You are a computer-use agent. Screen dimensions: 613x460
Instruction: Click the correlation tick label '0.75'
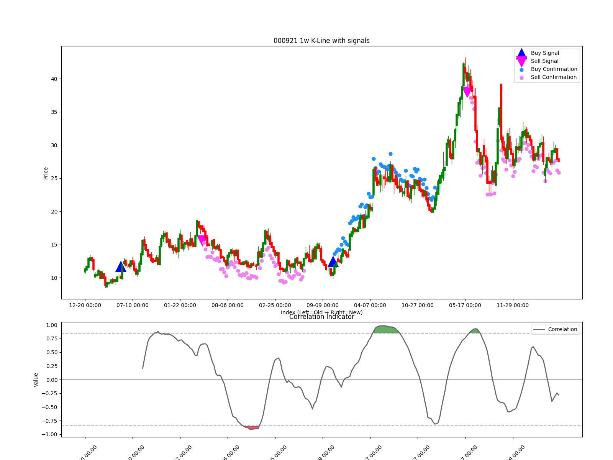(51, 338)
